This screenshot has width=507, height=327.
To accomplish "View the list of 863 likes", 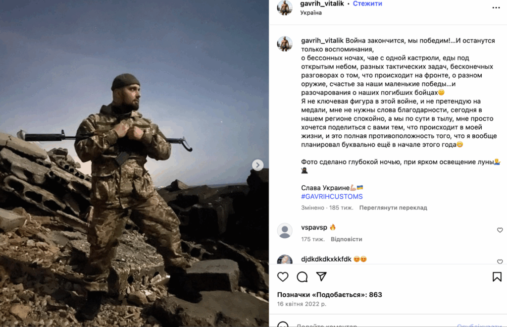I will click(x=329, y=295).
